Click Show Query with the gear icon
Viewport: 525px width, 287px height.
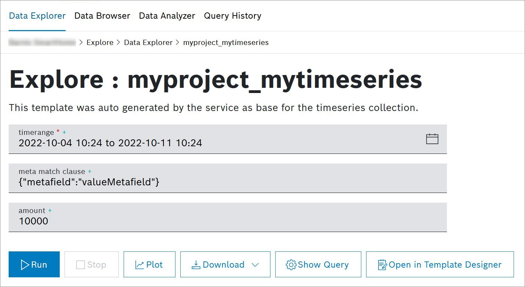point(318,265)
